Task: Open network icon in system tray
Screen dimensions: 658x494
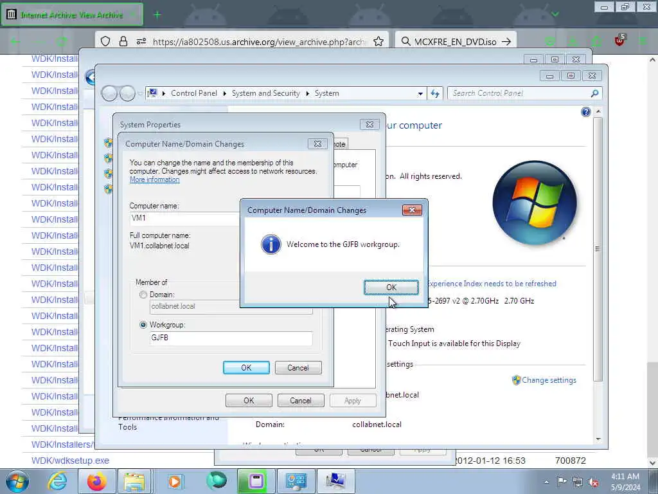Action: tap(578, 482)
